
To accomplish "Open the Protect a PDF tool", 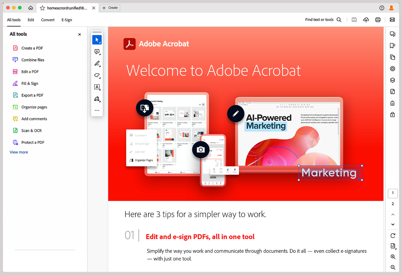I will click(33, 142).
